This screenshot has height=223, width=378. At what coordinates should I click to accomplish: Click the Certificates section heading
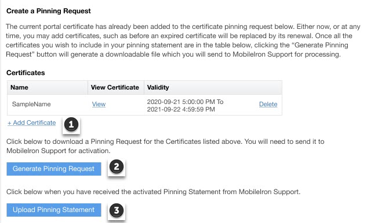26,73
